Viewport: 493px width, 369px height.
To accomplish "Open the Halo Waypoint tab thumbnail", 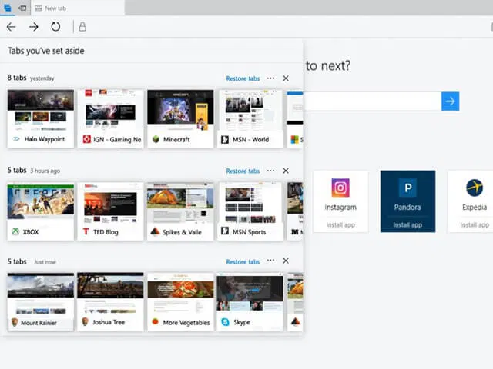I will tap(41, 118).
